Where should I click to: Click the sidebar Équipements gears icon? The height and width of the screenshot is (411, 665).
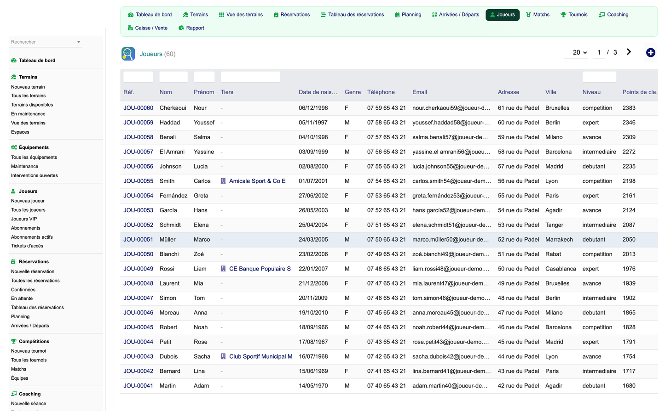[x=14, y=147]
